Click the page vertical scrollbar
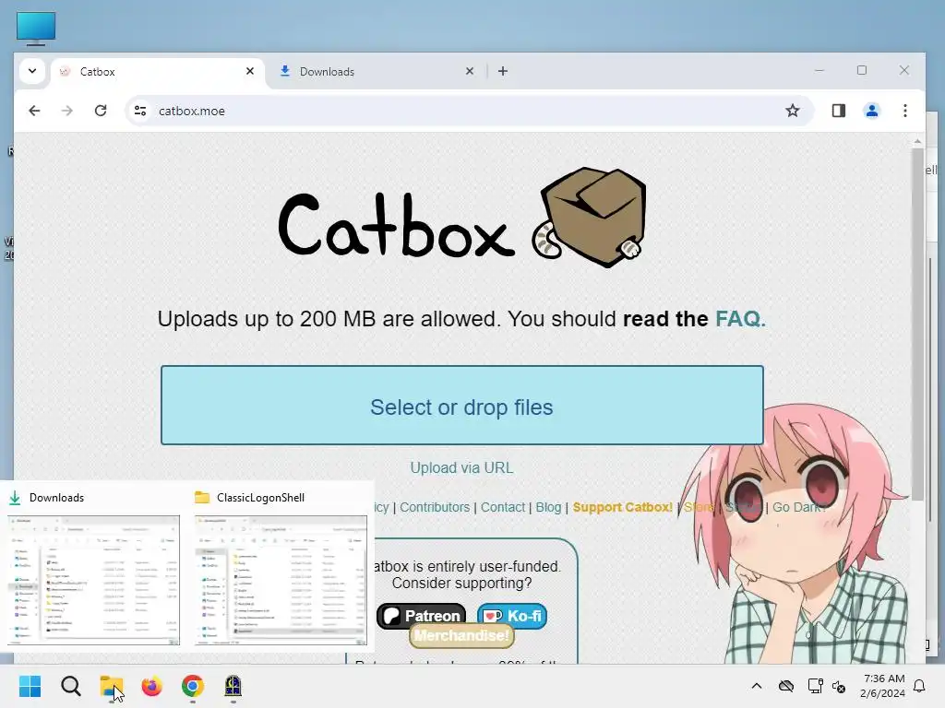This screenshot has height=708, width=945. click(x=917, y=324)
